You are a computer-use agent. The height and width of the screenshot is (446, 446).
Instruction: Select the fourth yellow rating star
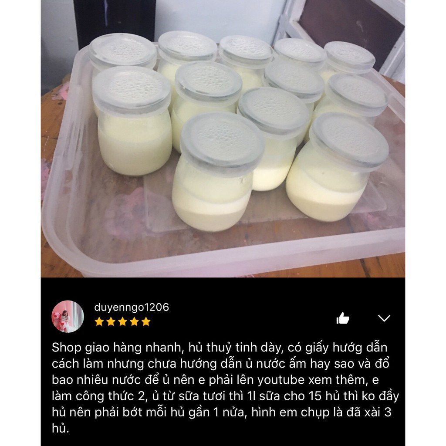tap(134, 322)
